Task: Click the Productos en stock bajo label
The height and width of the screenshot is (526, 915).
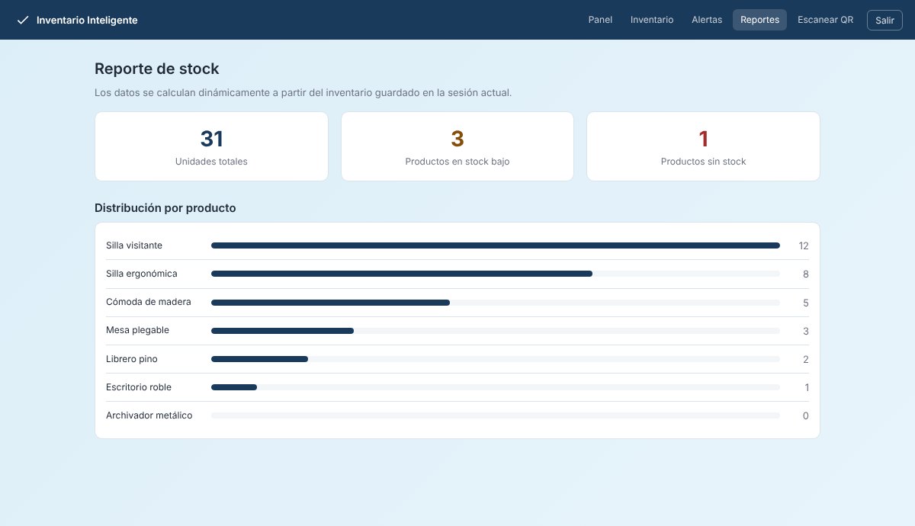Action: (x=457, y=162)
